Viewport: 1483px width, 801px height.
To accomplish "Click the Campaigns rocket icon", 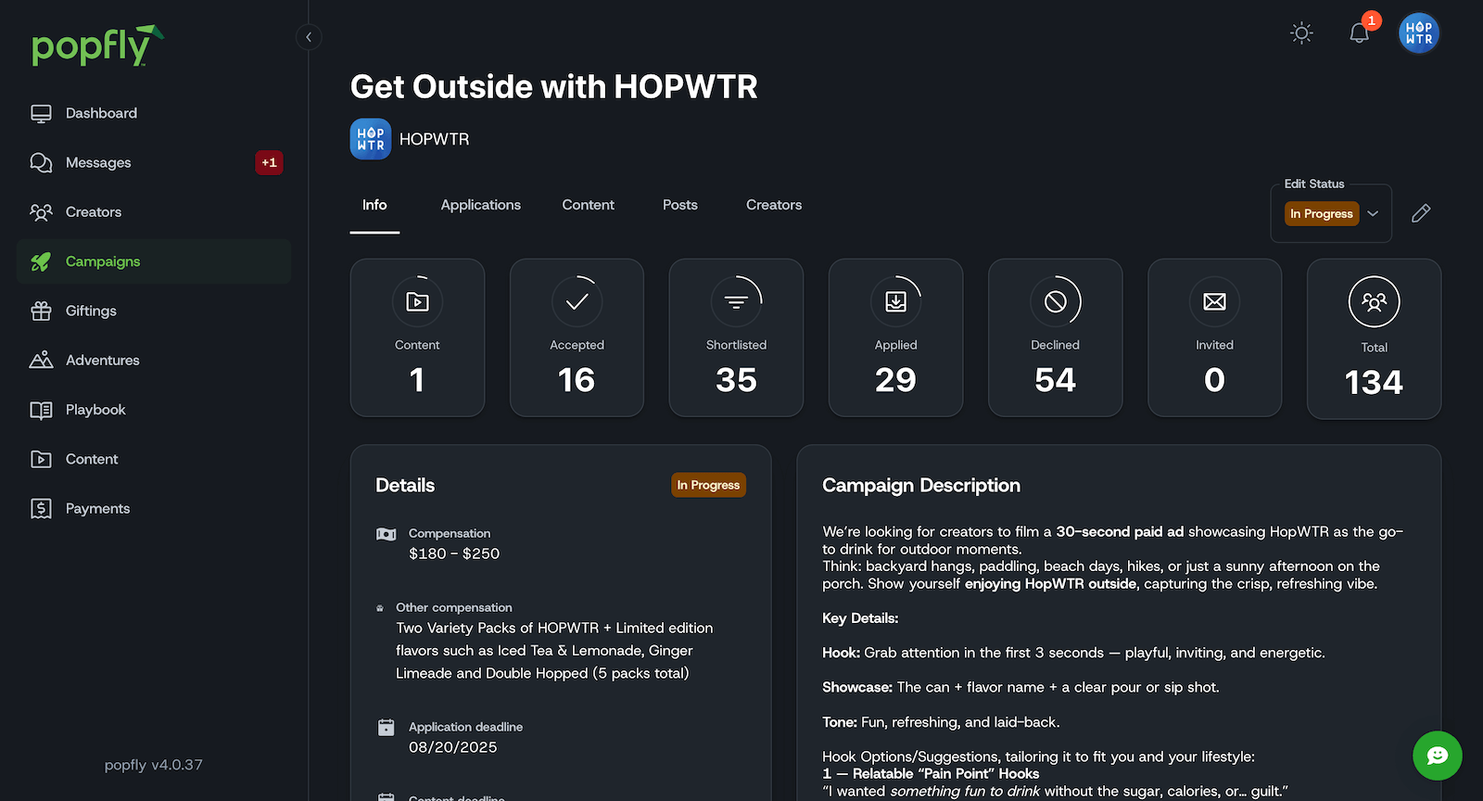I will [x=41, y=261].
